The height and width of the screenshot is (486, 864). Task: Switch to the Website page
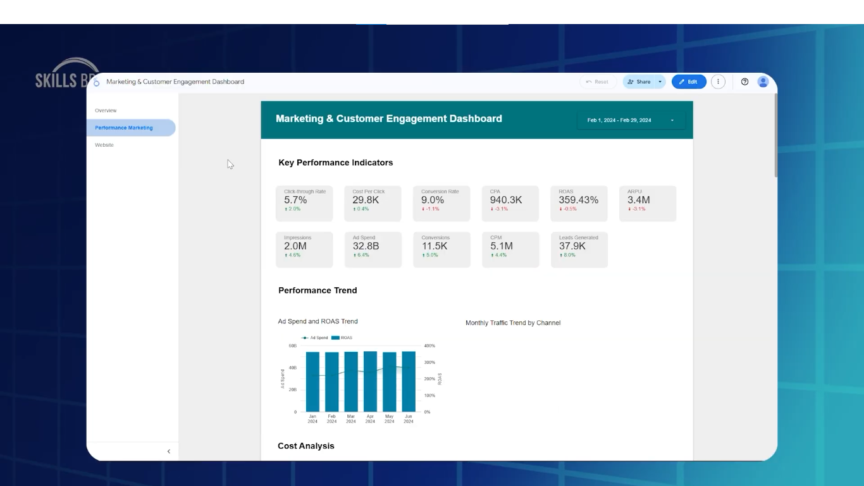pyautogui.click(x=104, y=145)
